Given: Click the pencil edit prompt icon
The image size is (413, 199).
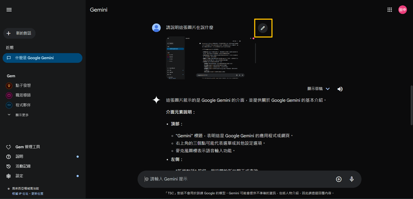Looking at the screenshot, I should point(263,28).
